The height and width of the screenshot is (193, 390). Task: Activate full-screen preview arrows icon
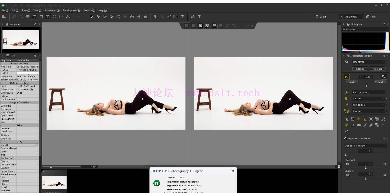click(x=54, y=17)
